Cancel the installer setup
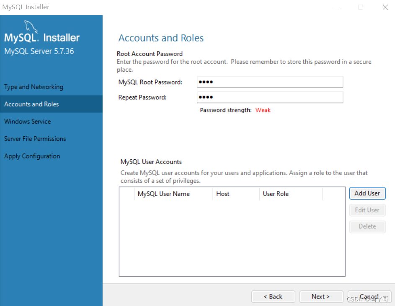Screen dimensions: 395x306 click(x=369, y=297)
